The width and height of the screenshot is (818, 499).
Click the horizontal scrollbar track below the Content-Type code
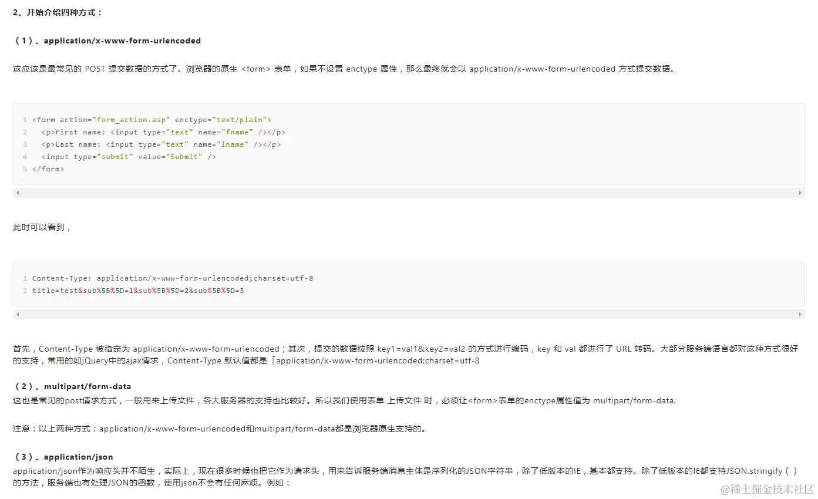(x=409, y=315)
